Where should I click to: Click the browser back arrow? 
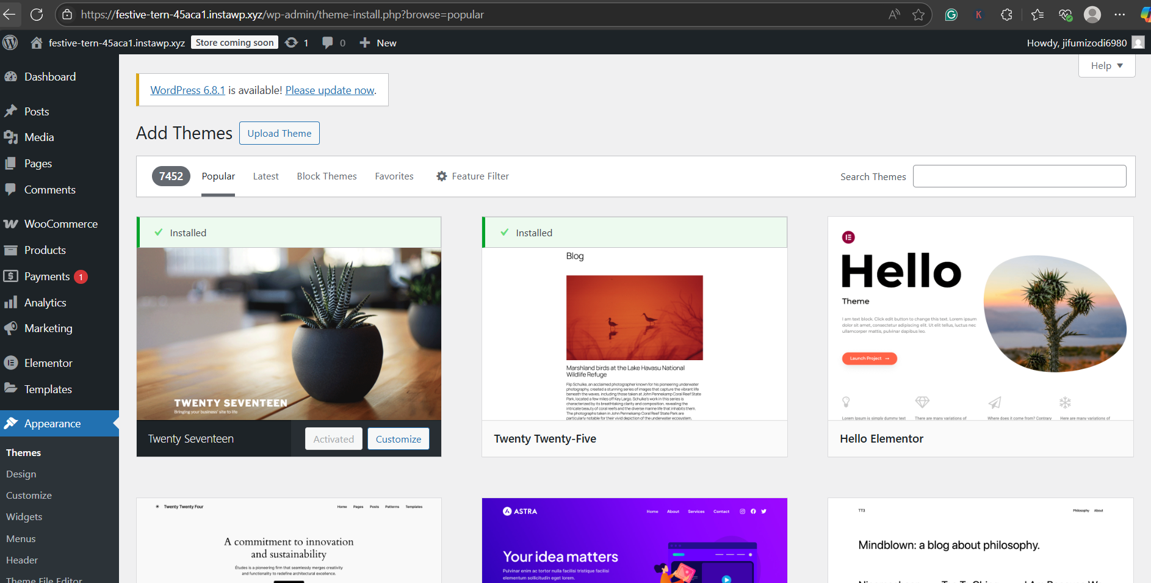click(10, 15)
